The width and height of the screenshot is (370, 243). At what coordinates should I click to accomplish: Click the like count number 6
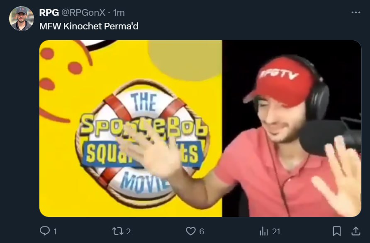(x=202, y=232)
